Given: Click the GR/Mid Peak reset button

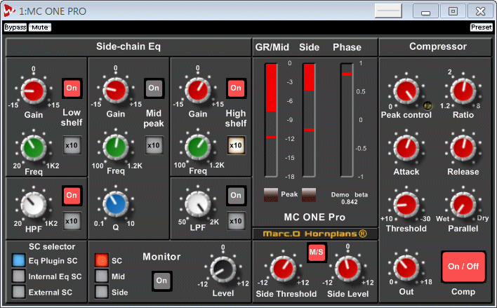Looking at the screenshot, I should click(x=271, y=194).
